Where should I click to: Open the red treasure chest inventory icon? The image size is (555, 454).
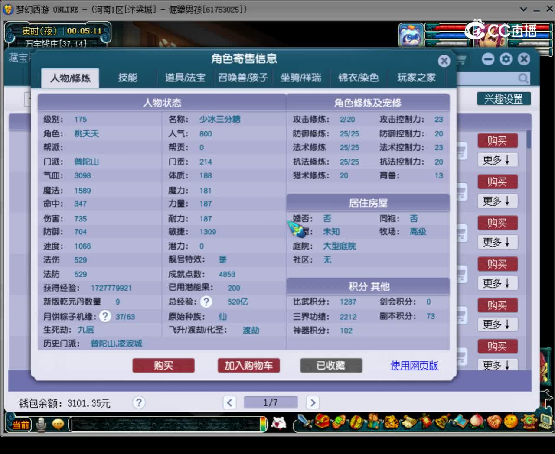pos(322,421)
